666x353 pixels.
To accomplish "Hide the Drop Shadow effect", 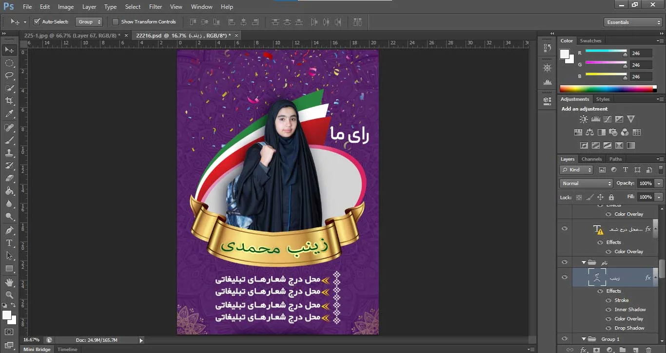I will 608,328.
